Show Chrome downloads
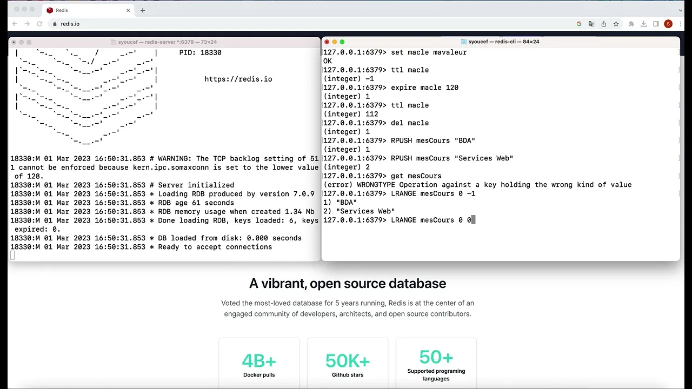692x389 pixels. (x=643, y=24)
